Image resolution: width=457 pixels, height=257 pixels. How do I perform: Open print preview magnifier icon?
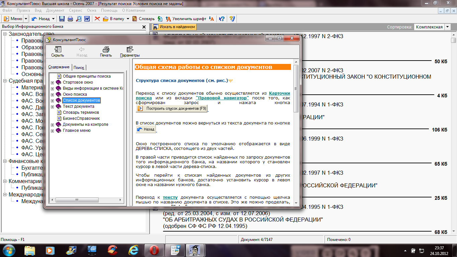click(x=79, y=19)
